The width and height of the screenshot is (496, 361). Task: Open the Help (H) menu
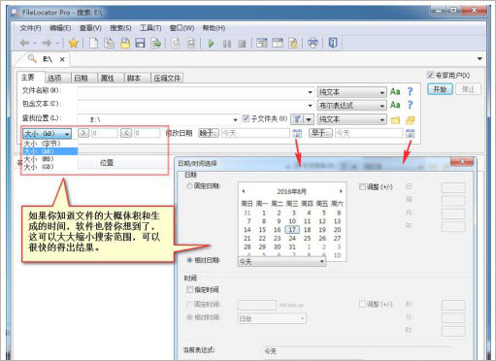pyautogui.click(x=214, y=28)
